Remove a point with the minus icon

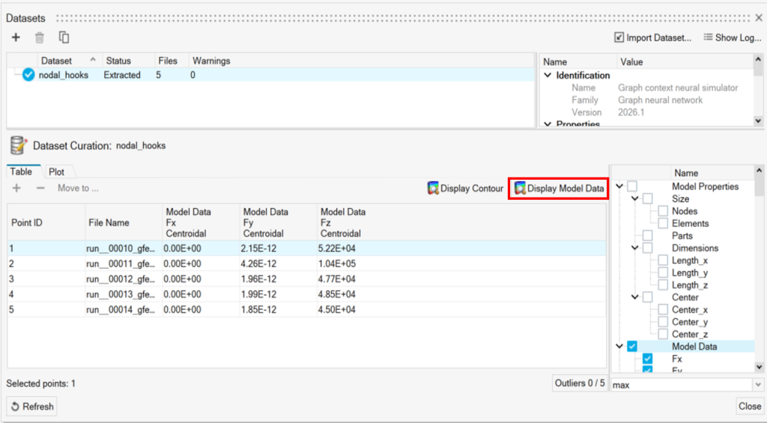click(40, 188)
